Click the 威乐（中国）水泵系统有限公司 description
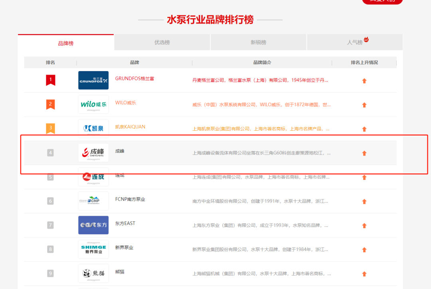The height and width of the screenshot is (289, 431). click(261, 105)
